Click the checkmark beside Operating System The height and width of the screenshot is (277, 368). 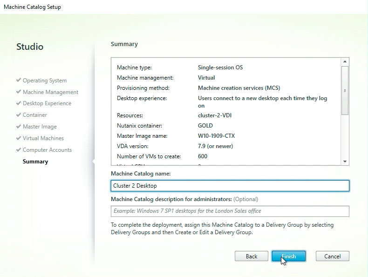[x=19, y=81]
